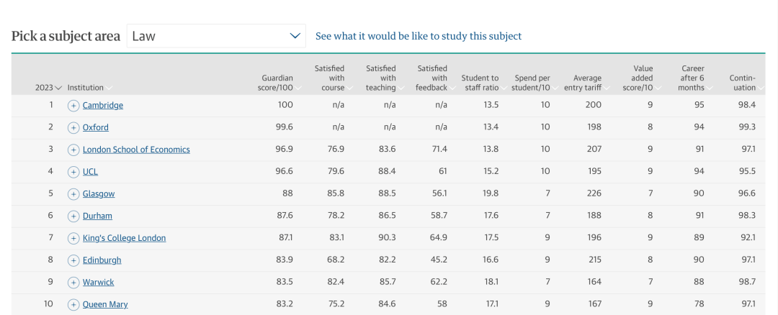Expand Oxford row details icon
Image resolution: width=778 pixels, height=315 pixels.
click(x=73, y=128)
